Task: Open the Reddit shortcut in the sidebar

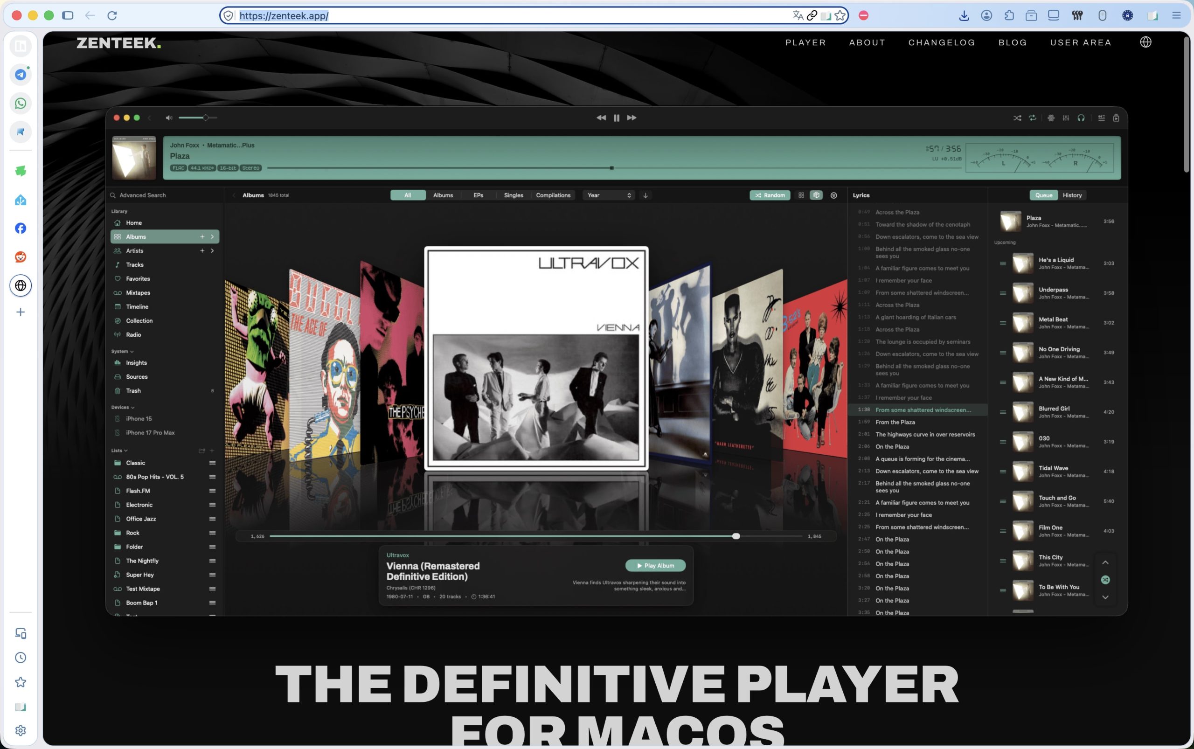Action: 21,257
